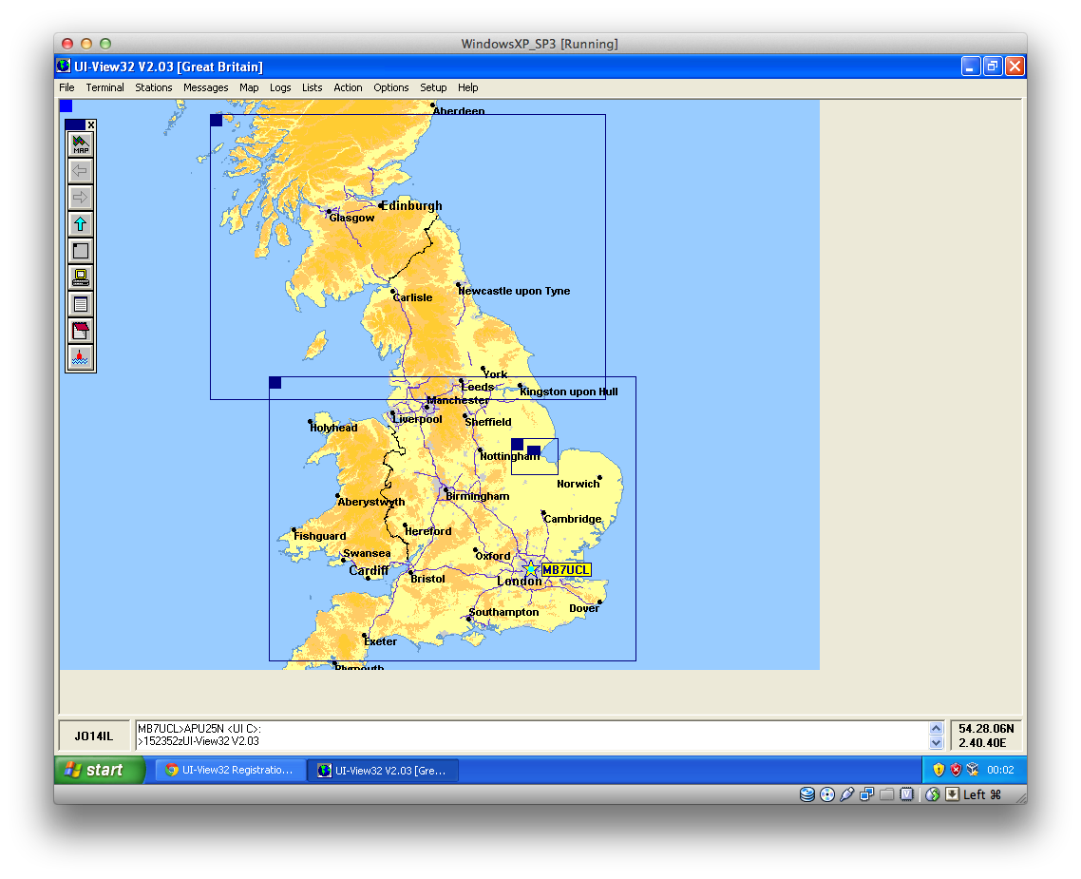Screen dimensions: 1081x879
Task: Click VirtualBox shared folders status icon
Action: (x=886, y=794)
